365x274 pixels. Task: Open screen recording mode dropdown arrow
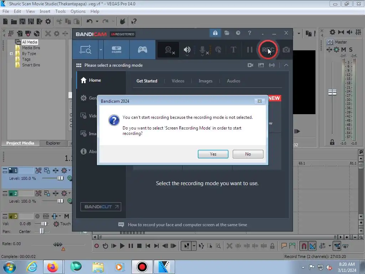[x=101, y=50]
